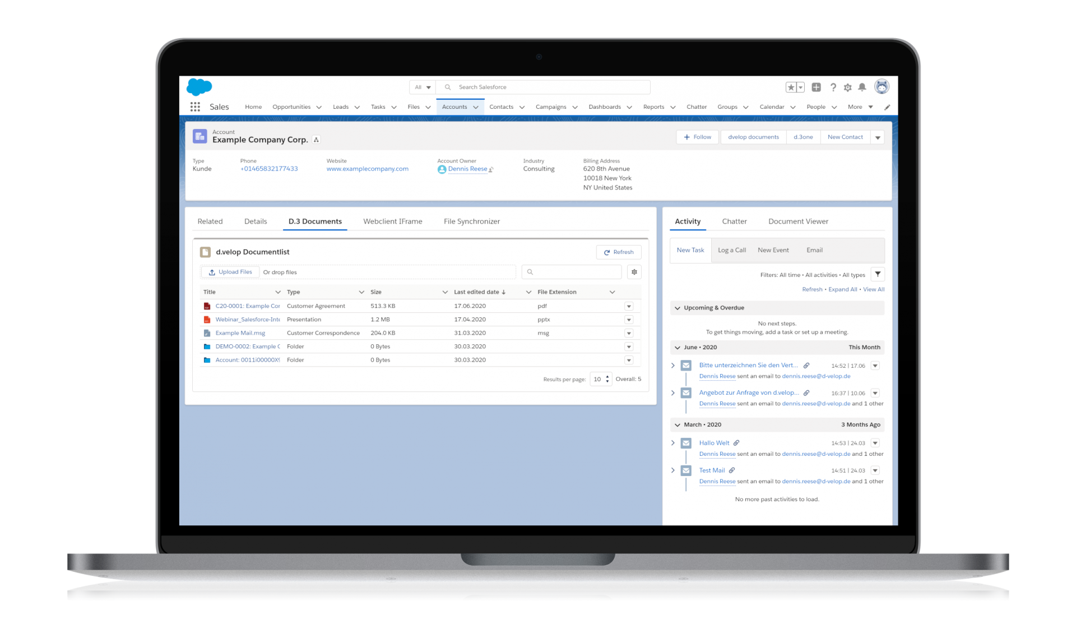This screenshot has height=619, width=1076.
Task: Collapse the March 2020 section
Action: pyautogui.click(x=678, y=425)
